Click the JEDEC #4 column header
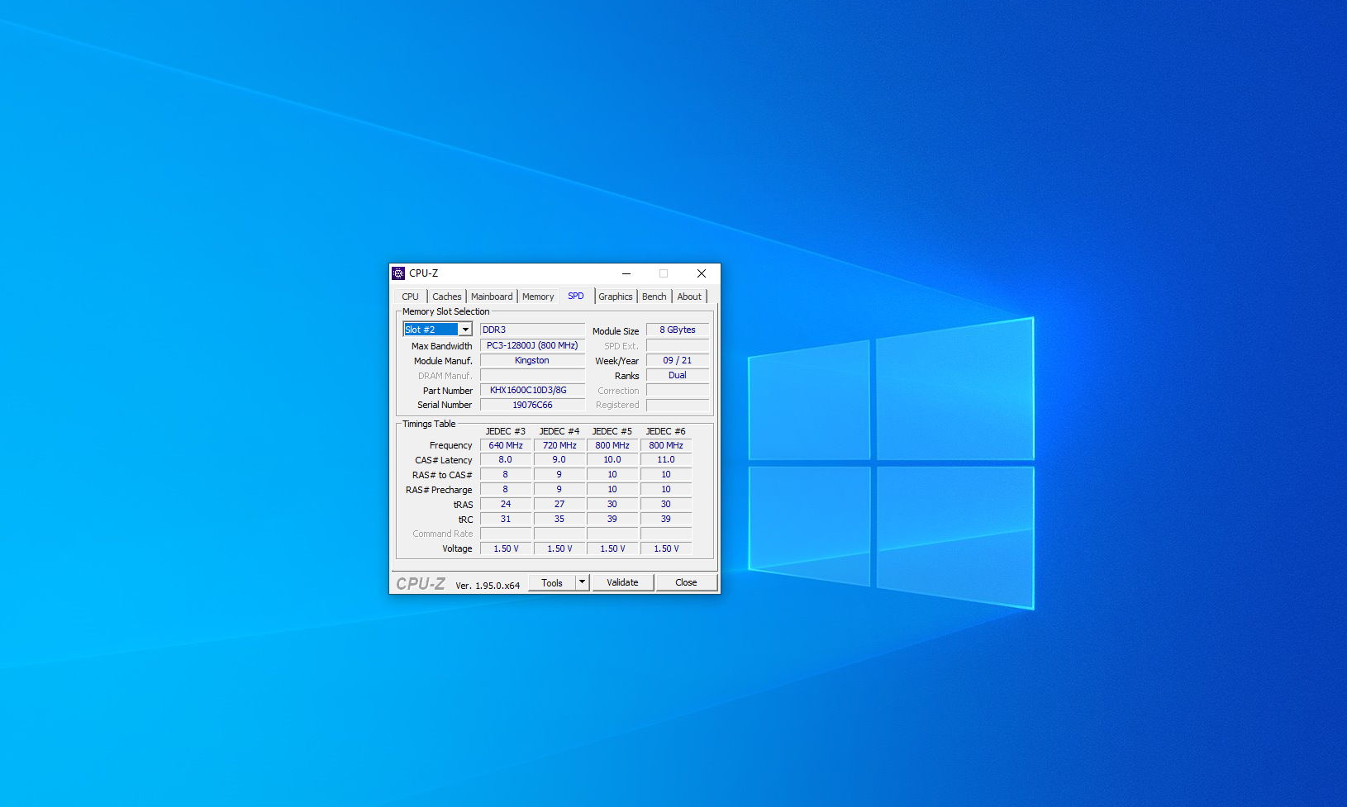This screenshot has height=807, width=1347. coord(559,431)
